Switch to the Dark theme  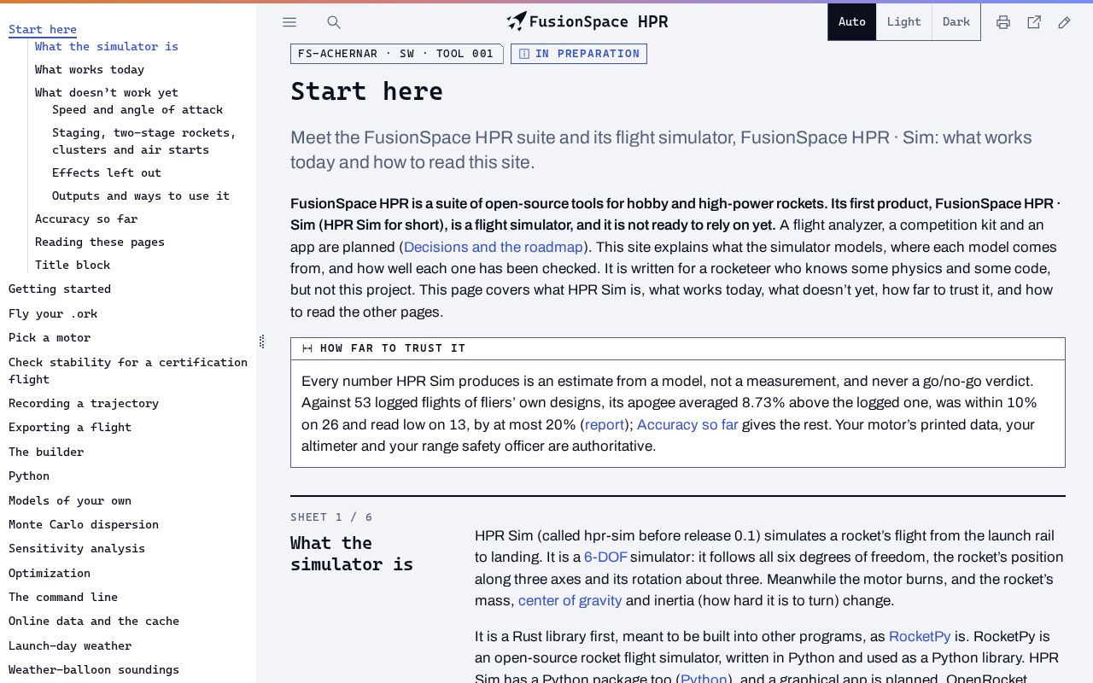[956, 22]
